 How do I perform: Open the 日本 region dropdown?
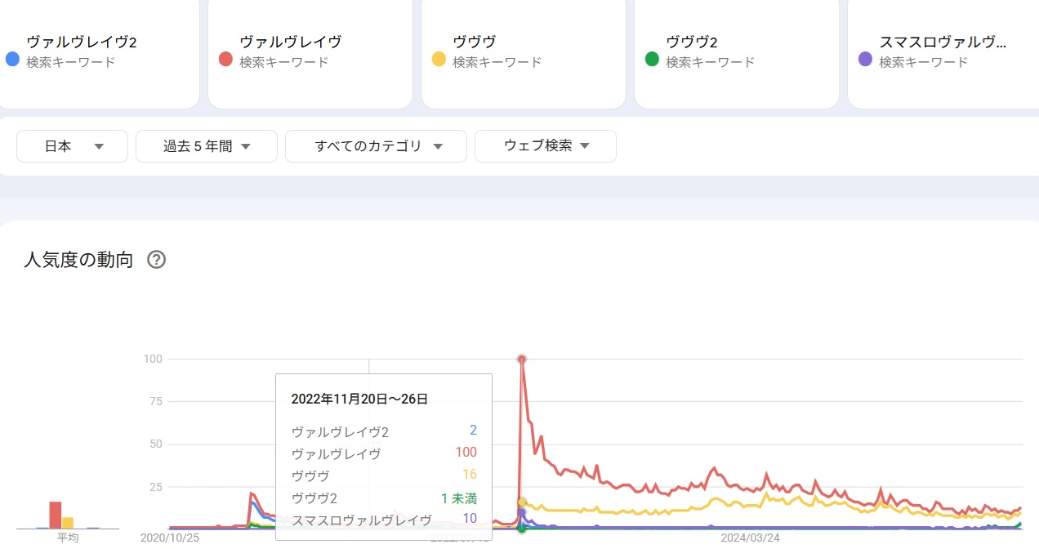[73, 146]
